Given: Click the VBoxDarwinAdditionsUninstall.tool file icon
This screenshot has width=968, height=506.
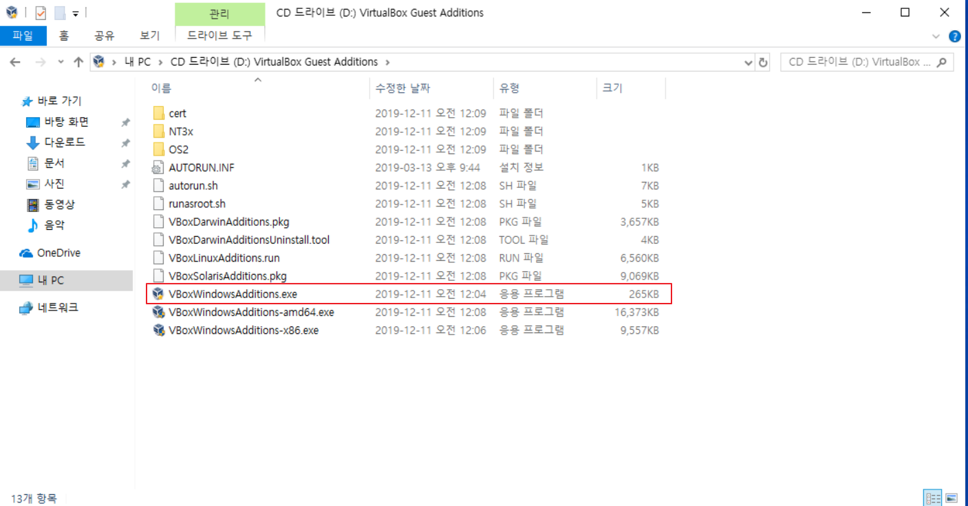Looking at the screenshot, I should [x=158, y=240].
